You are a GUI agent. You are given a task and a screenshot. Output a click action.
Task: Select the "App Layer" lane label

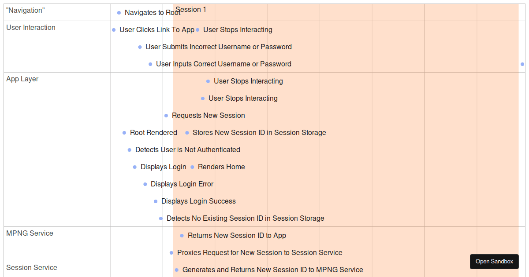[x=22, y=79]
